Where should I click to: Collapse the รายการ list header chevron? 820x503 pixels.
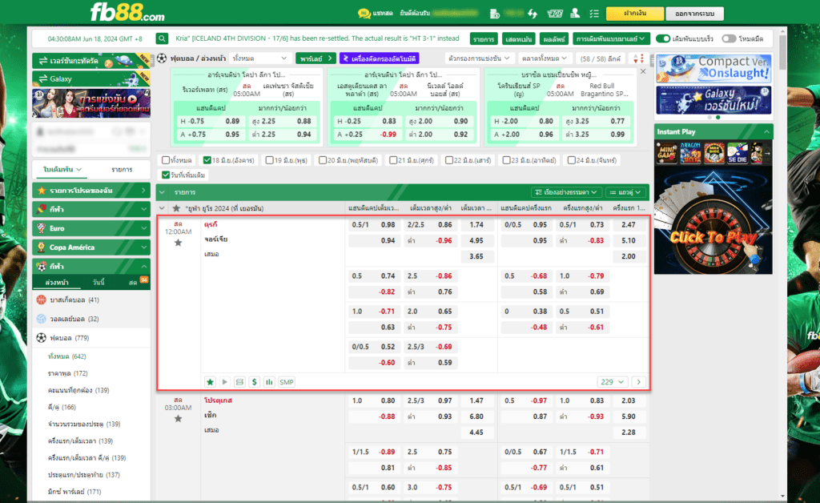(162, 192)
